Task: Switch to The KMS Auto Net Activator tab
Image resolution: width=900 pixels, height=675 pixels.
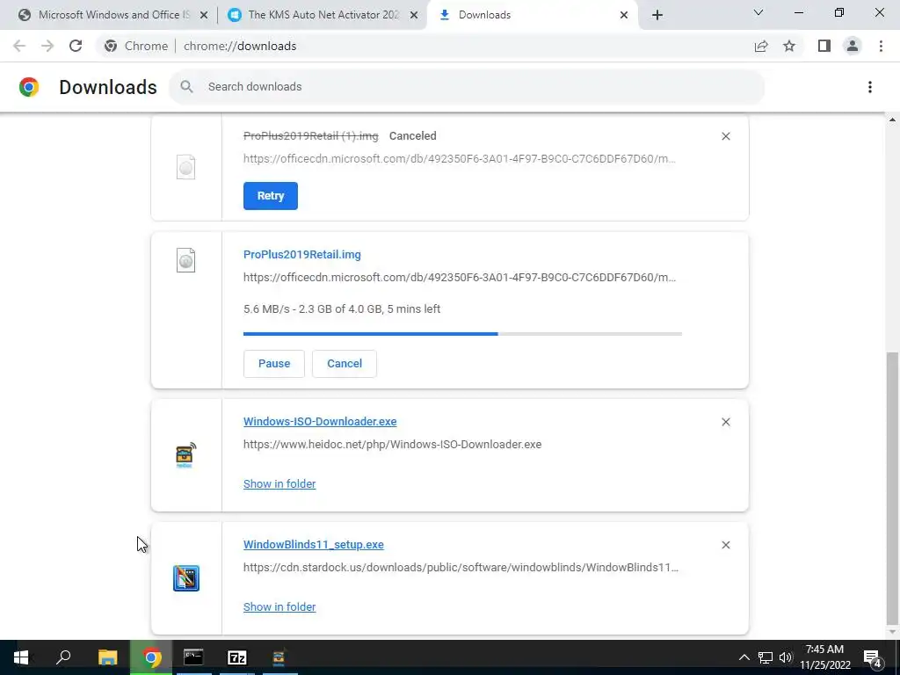Action: point(322,15)
